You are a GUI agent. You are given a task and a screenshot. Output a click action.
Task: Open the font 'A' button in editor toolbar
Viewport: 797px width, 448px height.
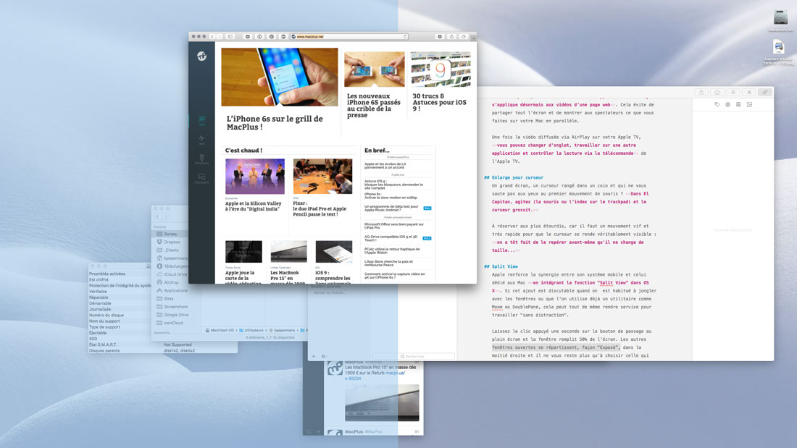pyautogui.click(x=748, y=93)
